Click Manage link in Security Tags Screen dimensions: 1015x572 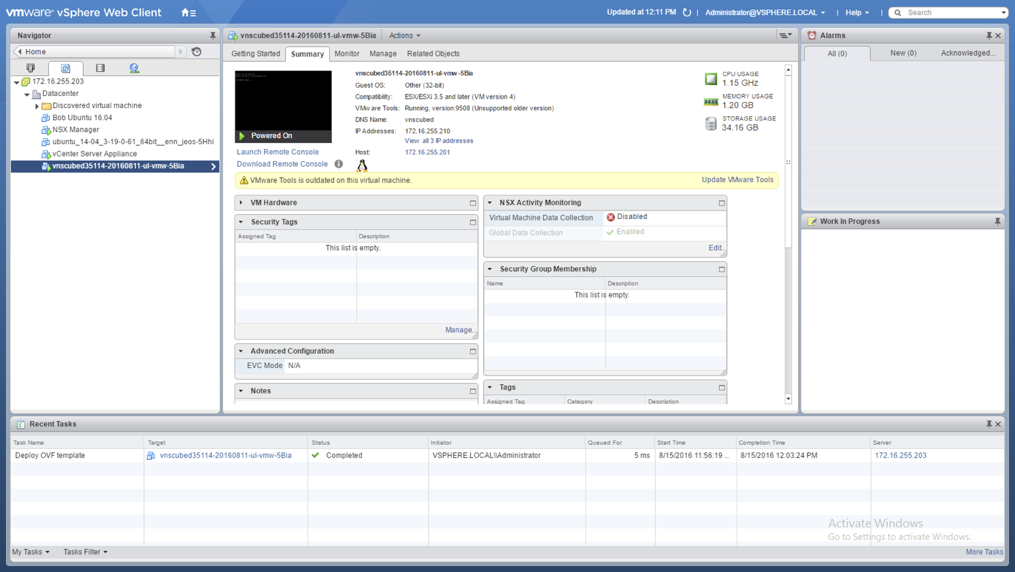(460, 330)
